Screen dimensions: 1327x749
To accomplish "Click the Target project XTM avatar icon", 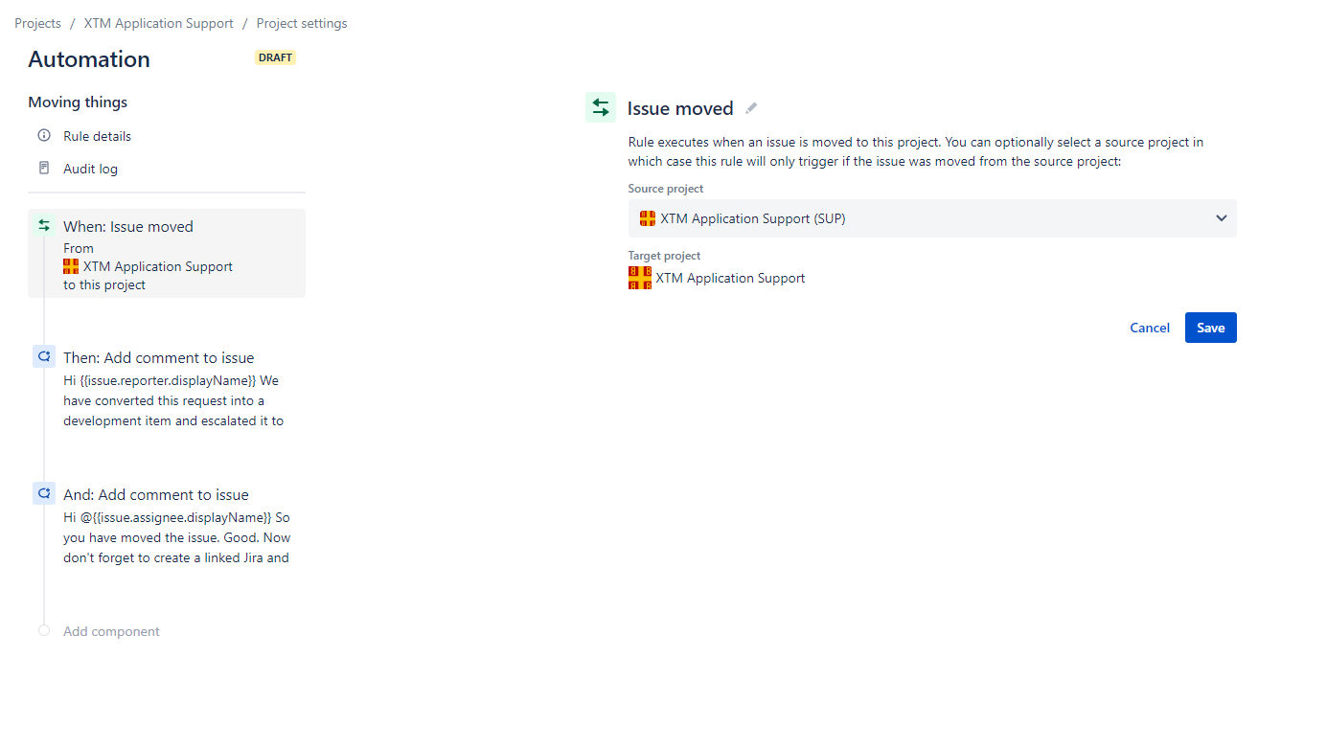I will tap(640, 278).
